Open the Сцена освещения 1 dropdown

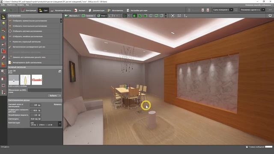[223, 10]
